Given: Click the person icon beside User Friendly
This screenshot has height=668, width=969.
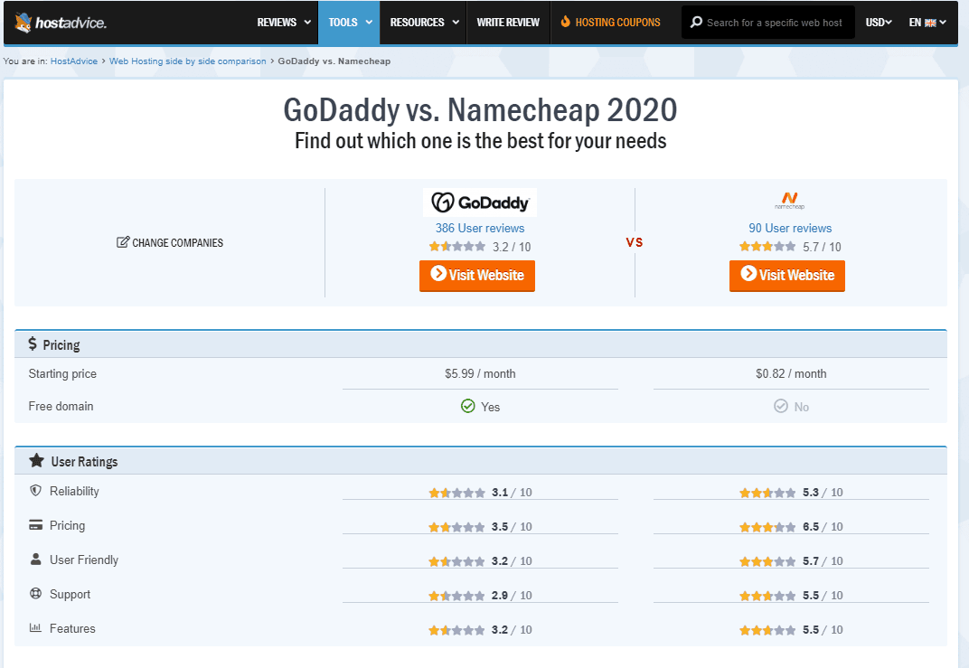Looking at the screenshot, I should click(x=36, y=559).
